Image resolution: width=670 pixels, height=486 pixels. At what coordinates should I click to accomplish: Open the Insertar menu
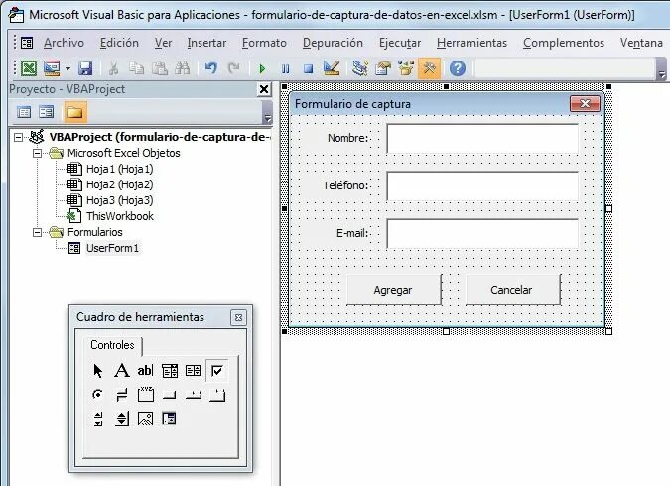pos(206,43)
